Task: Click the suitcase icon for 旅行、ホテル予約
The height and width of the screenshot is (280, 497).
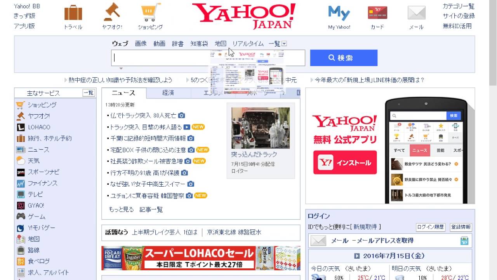Action: tap(21, 138)
